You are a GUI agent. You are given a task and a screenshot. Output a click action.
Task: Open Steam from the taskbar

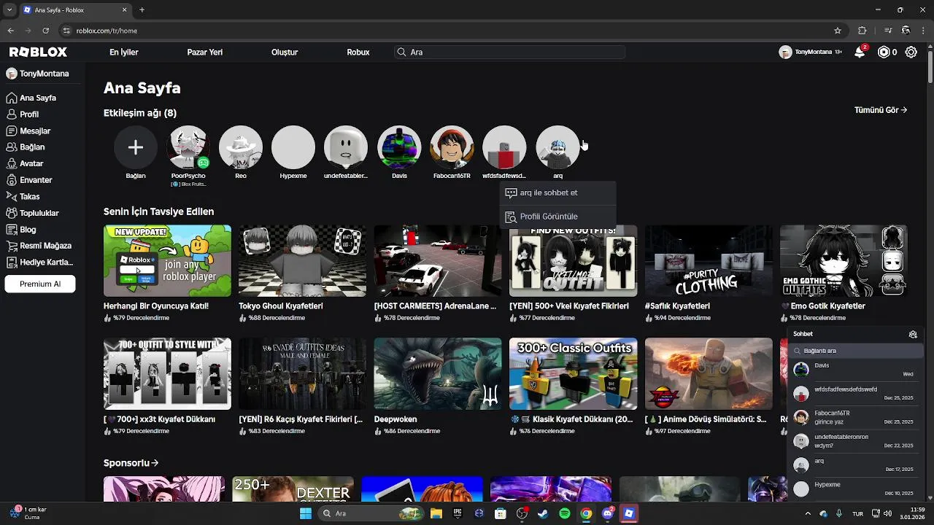click(543, 513)
